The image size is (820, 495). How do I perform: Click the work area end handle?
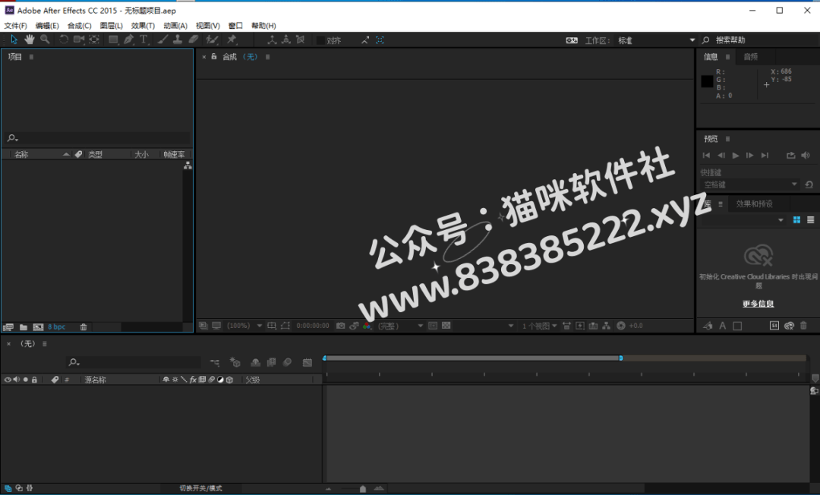(x=621, y=358)
